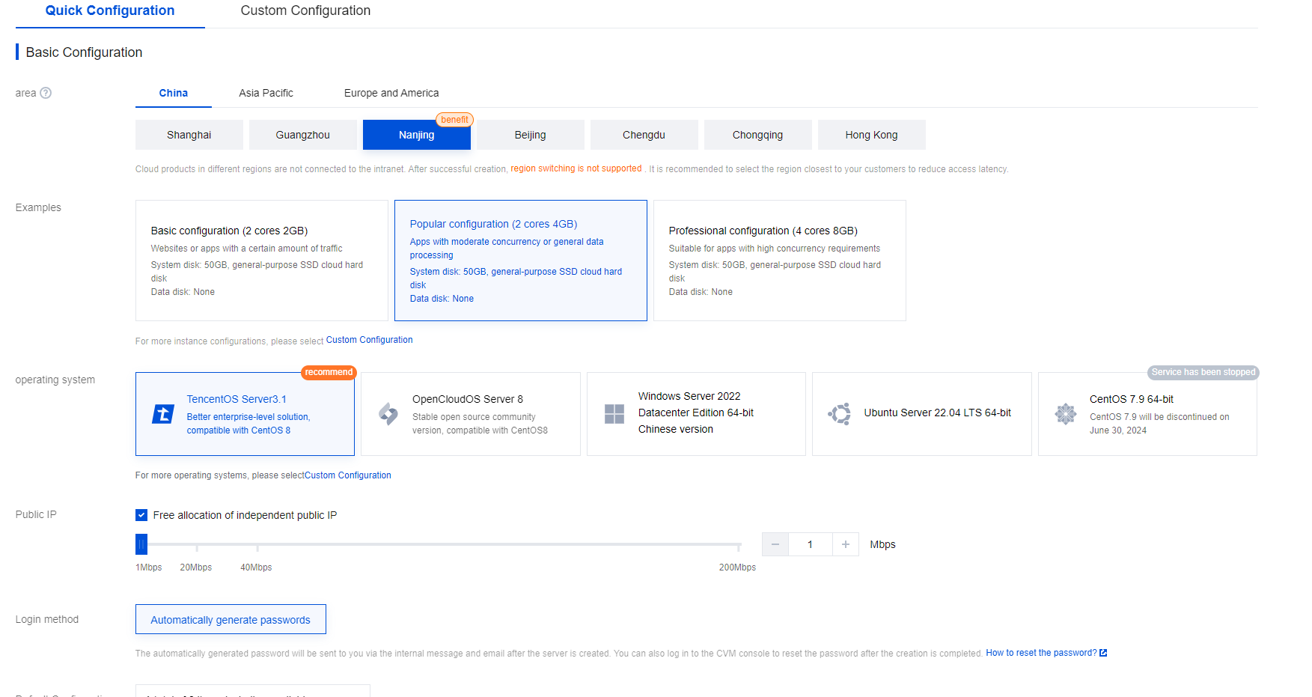Image resolution: width=1312 pixels, height=697 pixels.
Task: Uncheck Free allocation of independent public IP
Action: coord(141,515)
